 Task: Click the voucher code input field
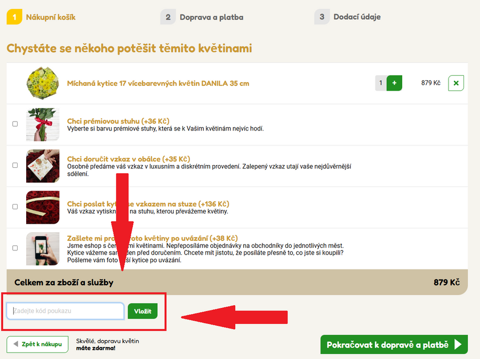(x=65, y=311)
